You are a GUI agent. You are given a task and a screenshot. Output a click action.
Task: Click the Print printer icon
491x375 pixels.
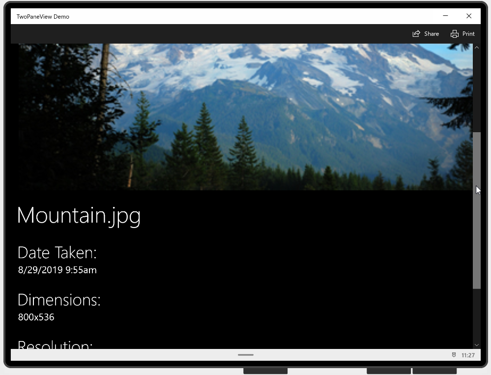[454, 34]
